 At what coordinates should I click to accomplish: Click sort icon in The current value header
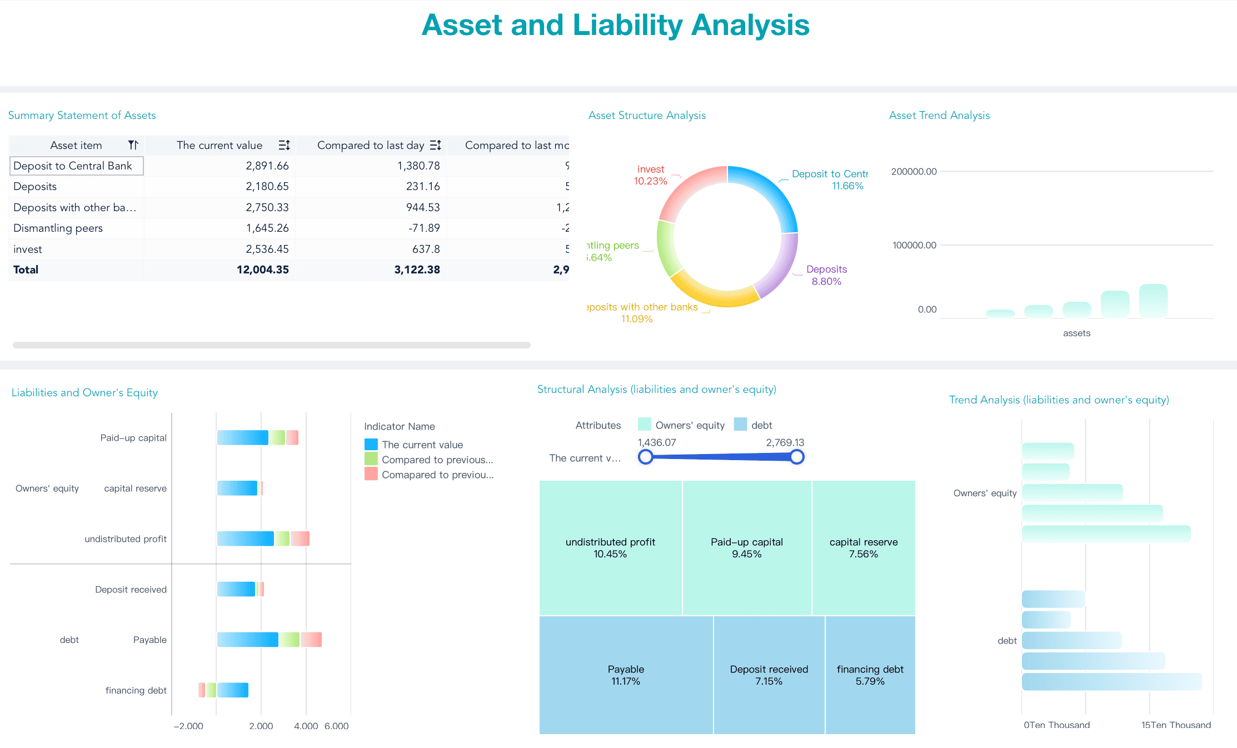[284, 145]
